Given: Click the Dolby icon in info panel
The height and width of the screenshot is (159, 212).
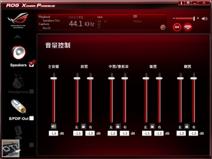Looking at the screenshot, I should 135,16.
